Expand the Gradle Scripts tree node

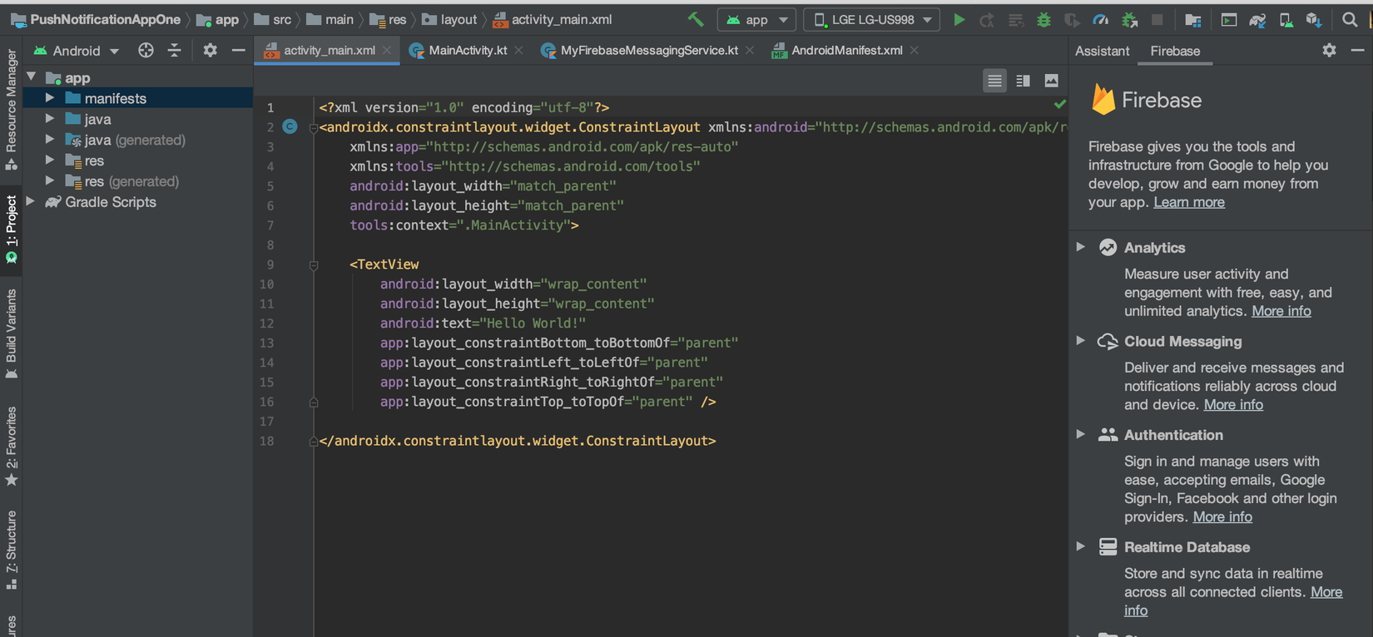pyautogui.click(x=31, y=202)
